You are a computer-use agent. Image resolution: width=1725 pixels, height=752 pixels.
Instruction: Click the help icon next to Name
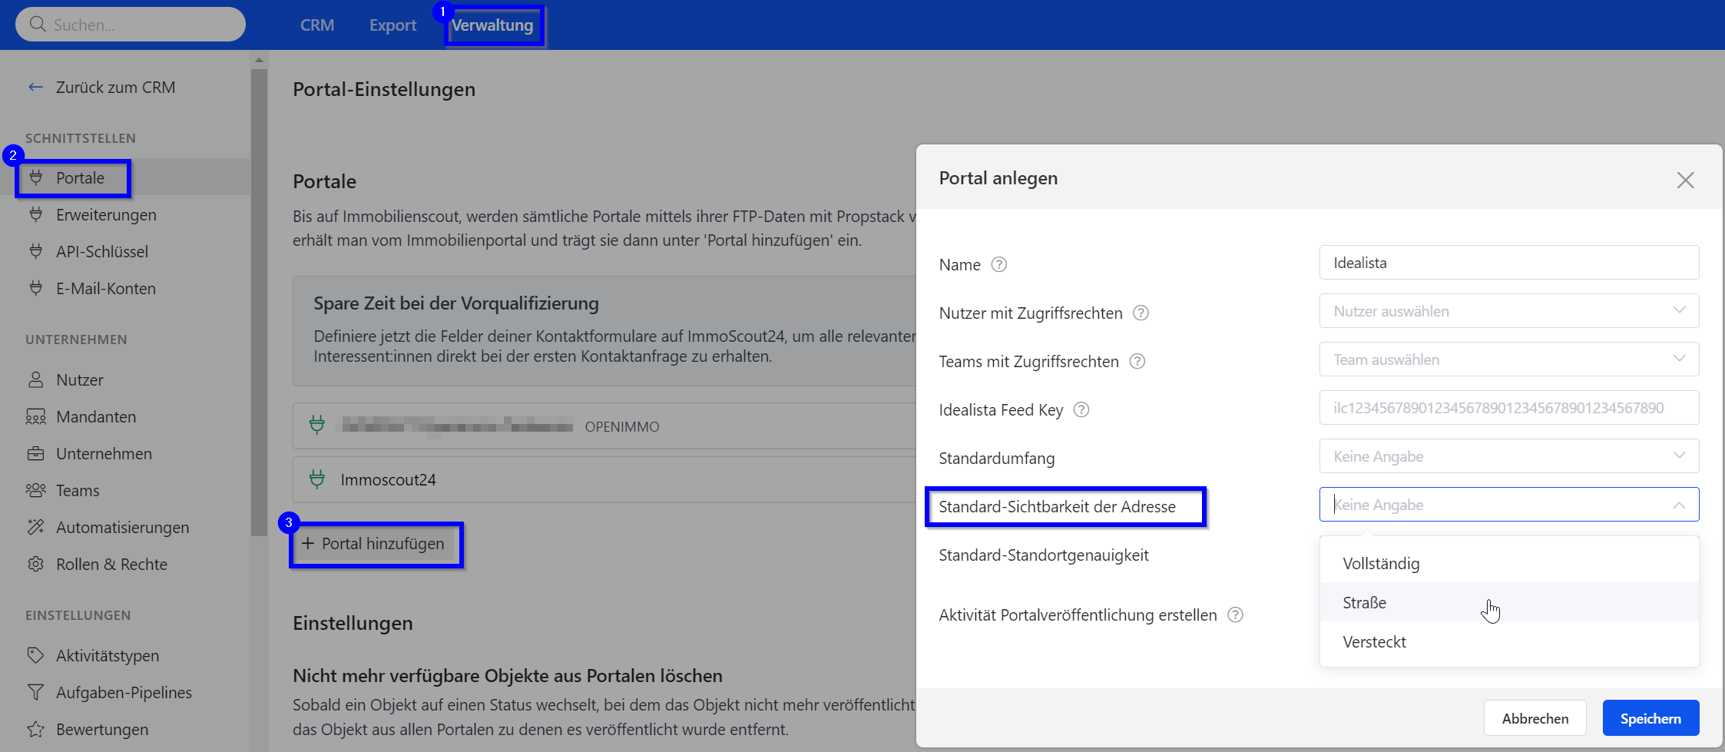click(998, 264)
